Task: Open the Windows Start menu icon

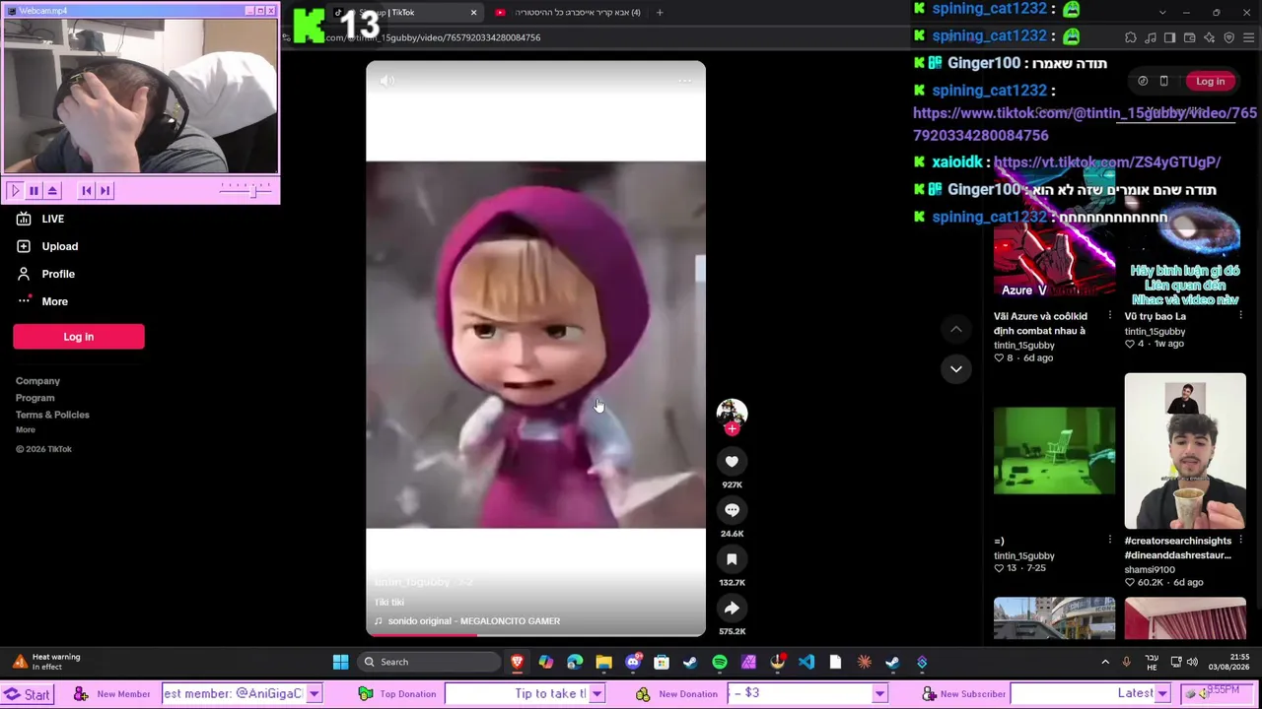Action: pyautogui.click(x=340, y=662)
